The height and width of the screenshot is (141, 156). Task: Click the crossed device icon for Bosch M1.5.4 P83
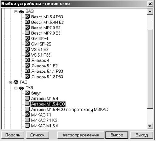pyautogui.click(x=27, y=17)
